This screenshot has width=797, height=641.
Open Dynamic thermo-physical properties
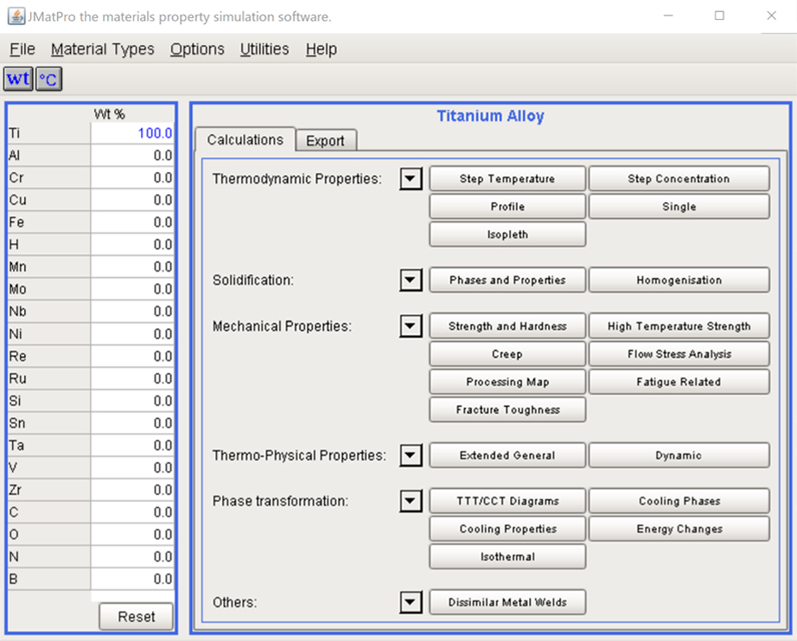click(x=679, y=455)
